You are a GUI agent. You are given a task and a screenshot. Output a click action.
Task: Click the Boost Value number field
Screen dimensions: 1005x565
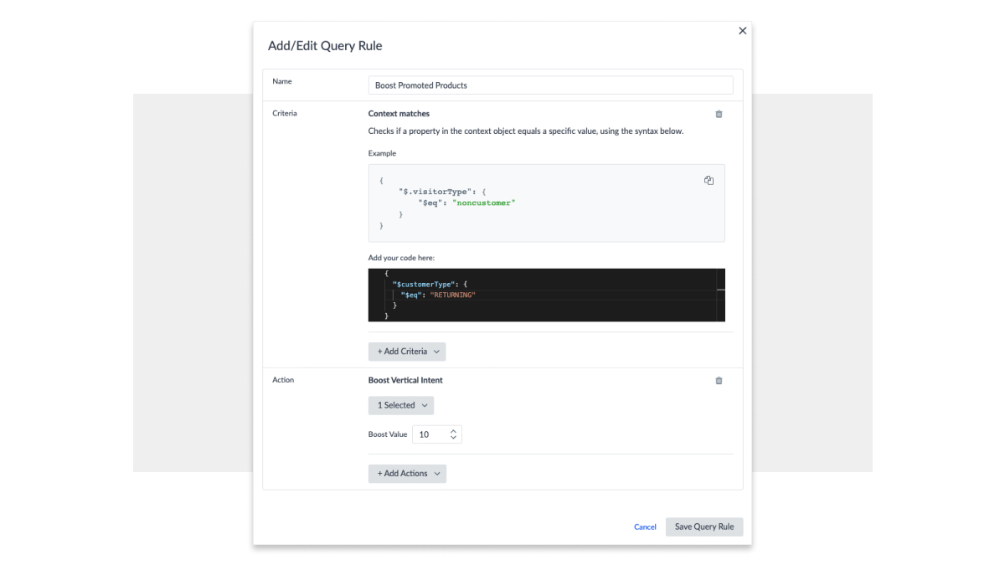click(x=436, y=434)
